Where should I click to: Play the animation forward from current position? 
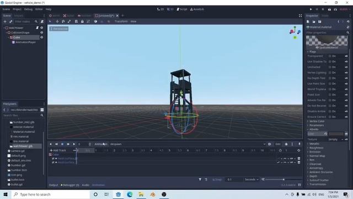74,144
